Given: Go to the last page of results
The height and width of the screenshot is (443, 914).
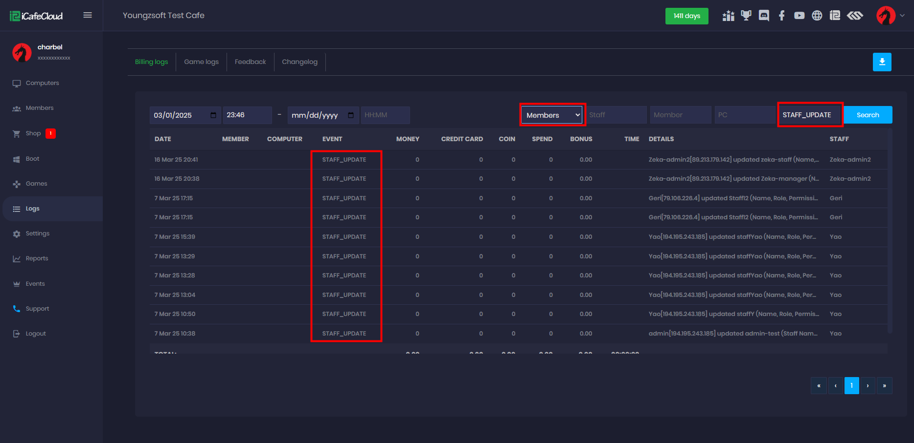Looking at the screenshot, I should click(884, 386).
